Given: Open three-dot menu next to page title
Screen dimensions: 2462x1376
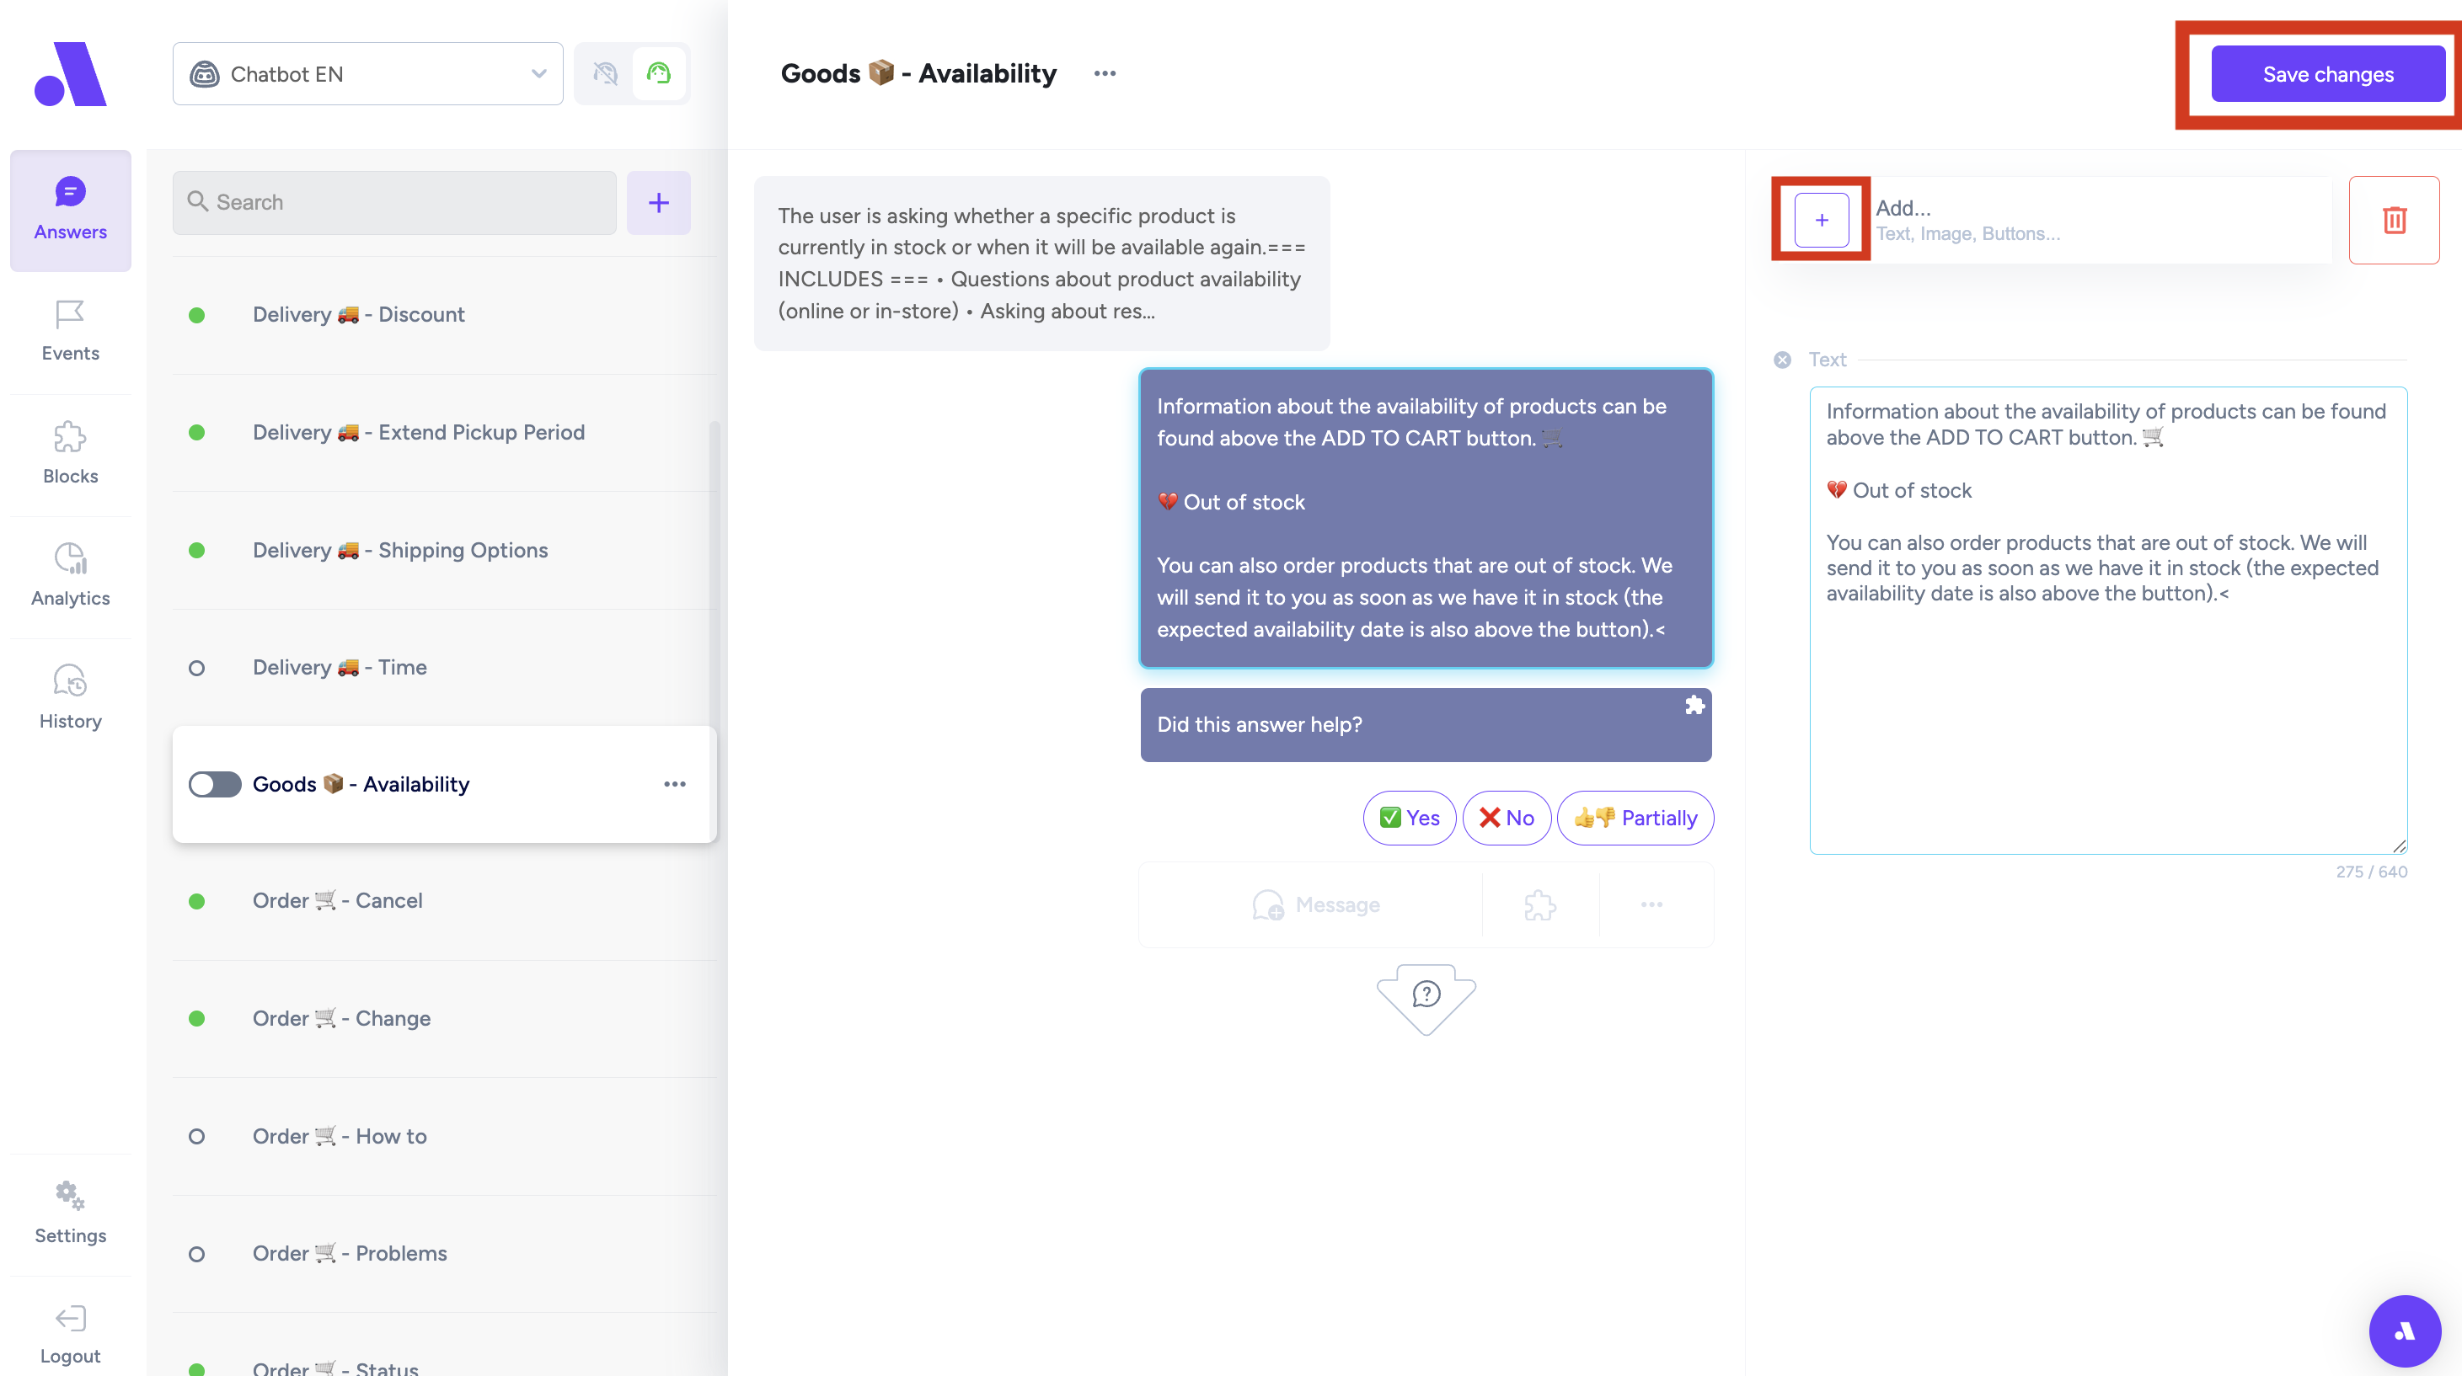Looking at the screenshot, I should [1104, 73].
